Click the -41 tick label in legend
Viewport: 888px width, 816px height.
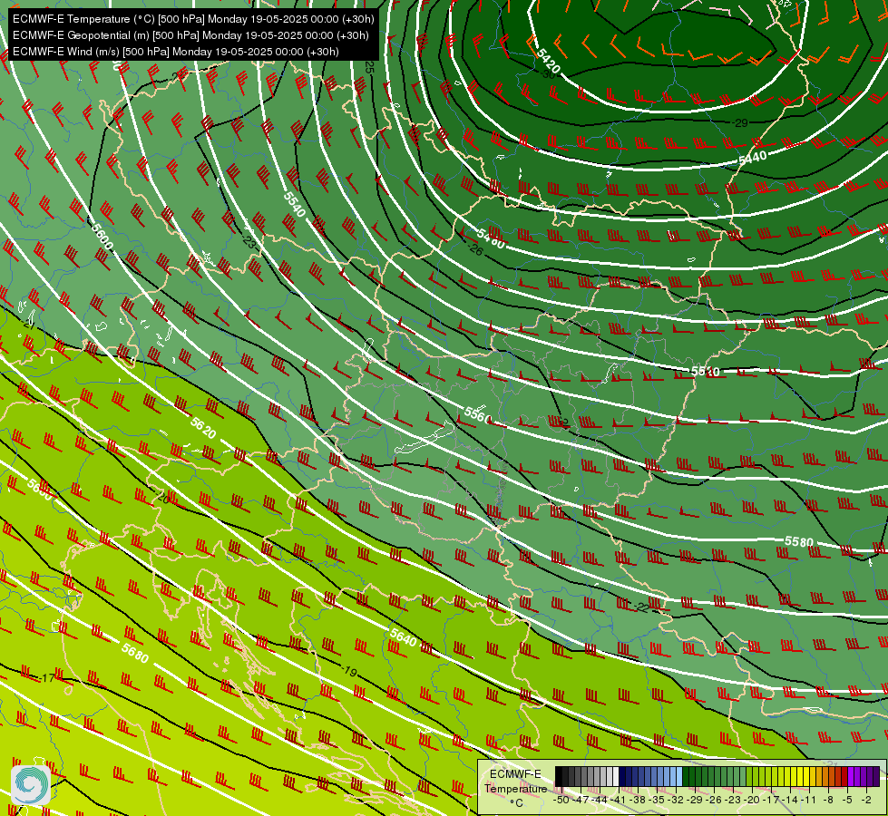[619, 800]
